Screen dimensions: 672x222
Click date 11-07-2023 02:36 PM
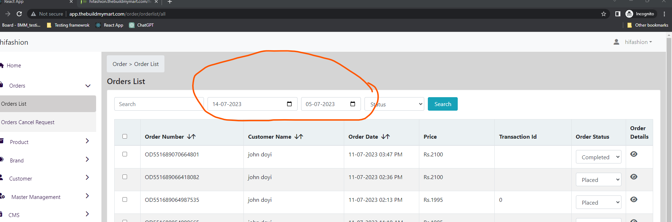(x=376, y=177)
